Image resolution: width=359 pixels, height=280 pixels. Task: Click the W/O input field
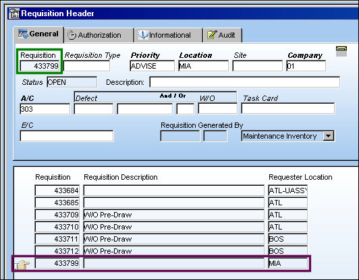tap(217, 108)
